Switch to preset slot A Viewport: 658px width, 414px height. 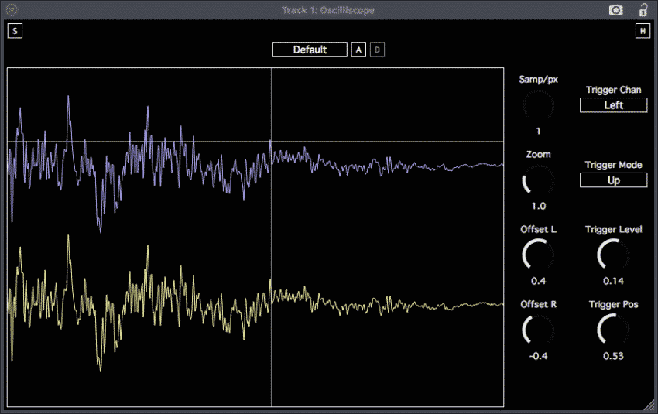[x=358, y=50]
